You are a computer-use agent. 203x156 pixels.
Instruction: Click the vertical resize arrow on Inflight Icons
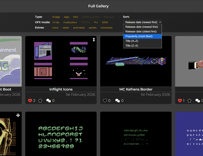(x=94, y=40)
